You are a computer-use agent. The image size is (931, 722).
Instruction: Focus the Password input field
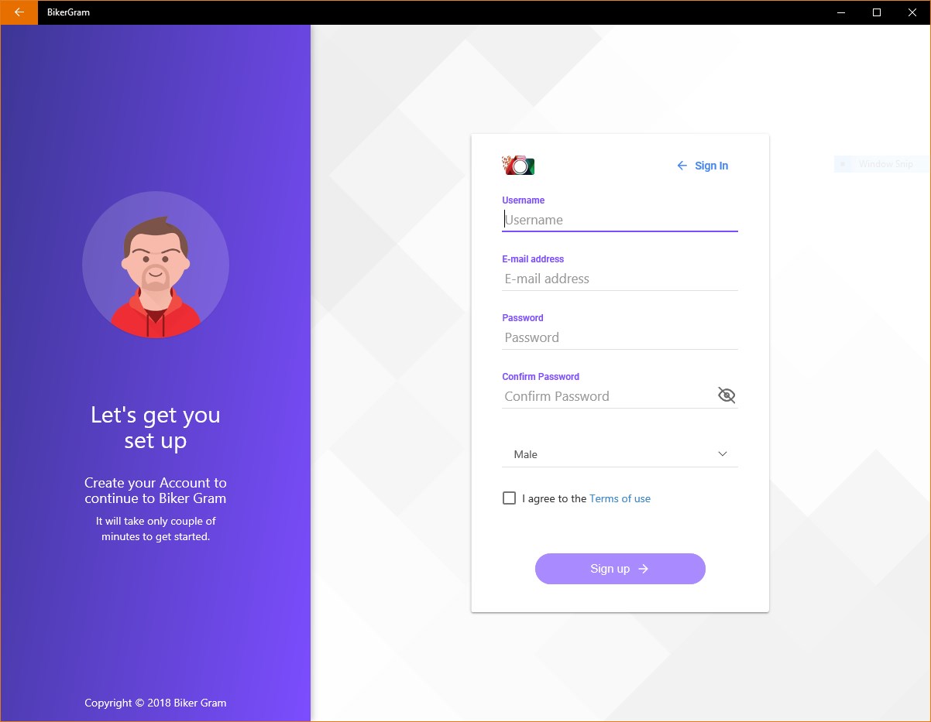click(x=620, y=337)
